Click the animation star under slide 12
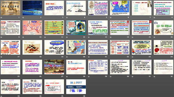174x97 pixels. tap(67, 37)
